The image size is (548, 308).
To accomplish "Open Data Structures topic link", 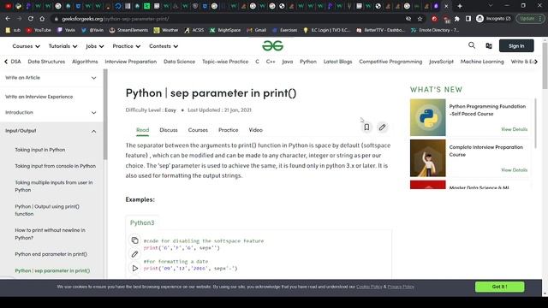I will (x=46, y=62).
